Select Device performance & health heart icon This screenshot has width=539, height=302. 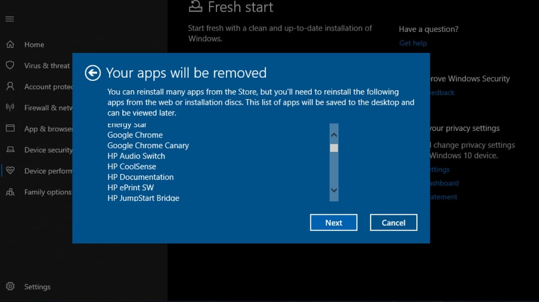(11, 171)
